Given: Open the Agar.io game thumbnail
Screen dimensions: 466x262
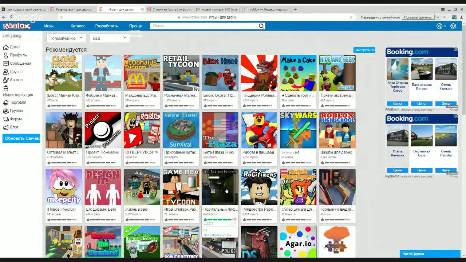Looking at the screenshot, I should [x=298, y=242].
